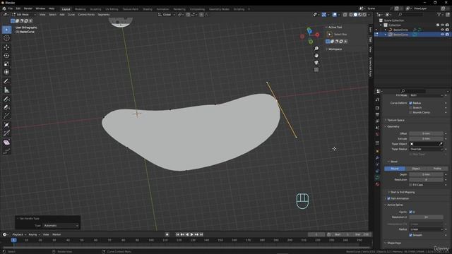Expand the Shape Keys panel
Viewport: 452px width, 254px height.
pyautogui.click(x=394, y=243)
